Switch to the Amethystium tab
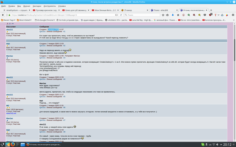Image resolution: width=236 pixels, height=147 pixels. (17, 10)
